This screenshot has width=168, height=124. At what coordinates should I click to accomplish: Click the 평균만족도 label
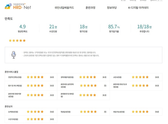tap(23, 31)
